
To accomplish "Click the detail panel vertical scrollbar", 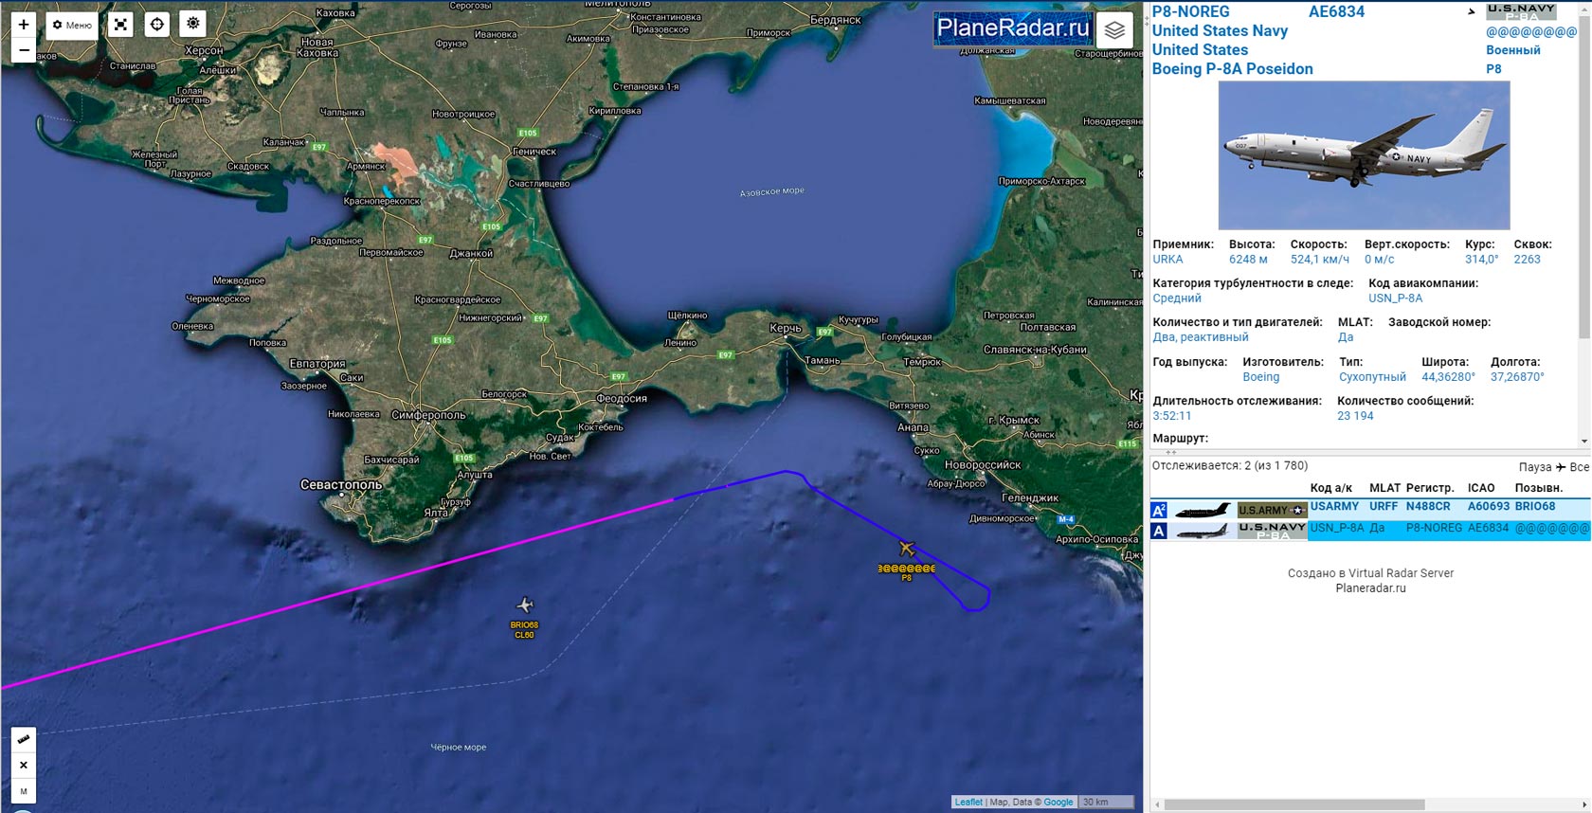I will (x=1584, y=175).
